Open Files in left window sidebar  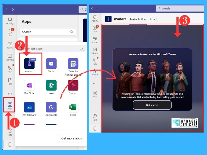[10, 81]
